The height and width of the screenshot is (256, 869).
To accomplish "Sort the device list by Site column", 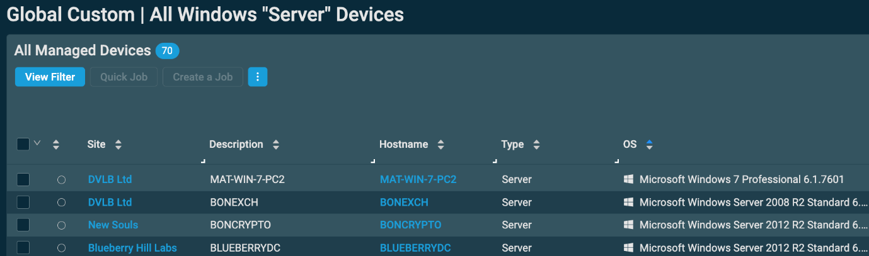I will [x=118, y=145].
